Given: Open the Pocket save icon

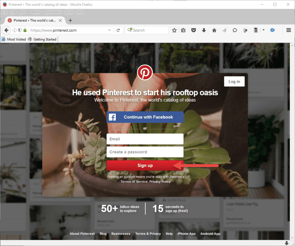Looking at the screenshot, I should tap(193, 30).
